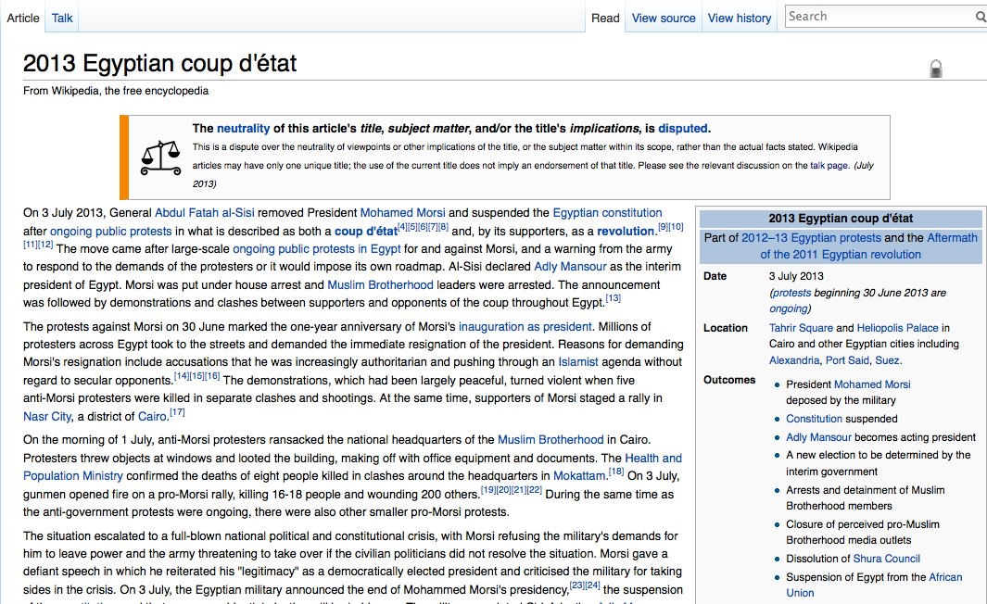Jump to citation [17] after Cairo
This screenshot has width=987, height=604.
pyautogui.click(x=177, y=412)
